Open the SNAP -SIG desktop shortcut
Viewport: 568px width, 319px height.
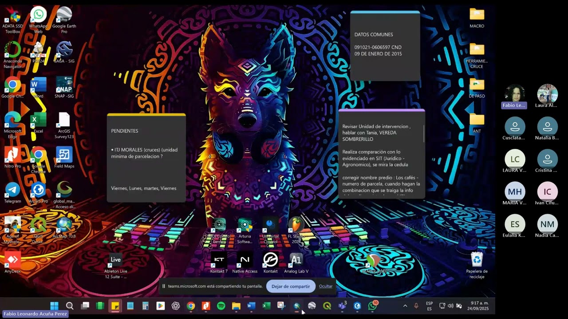pyautogui.click(x=64, y=87)
